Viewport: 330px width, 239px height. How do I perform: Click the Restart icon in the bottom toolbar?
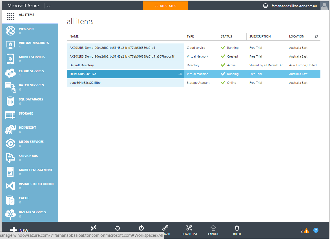point(117,228)
